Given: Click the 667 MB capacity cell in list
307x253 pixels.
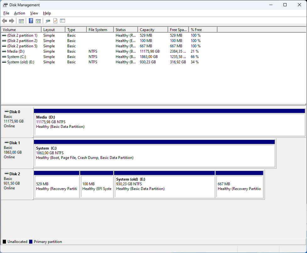Looking at the screenshot, I should point(146,46).
